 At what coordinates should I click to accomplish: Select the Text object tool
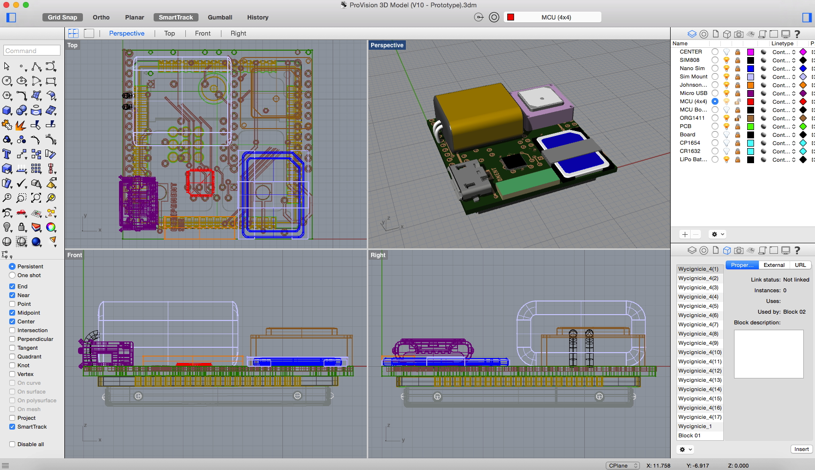pos(7,154)
